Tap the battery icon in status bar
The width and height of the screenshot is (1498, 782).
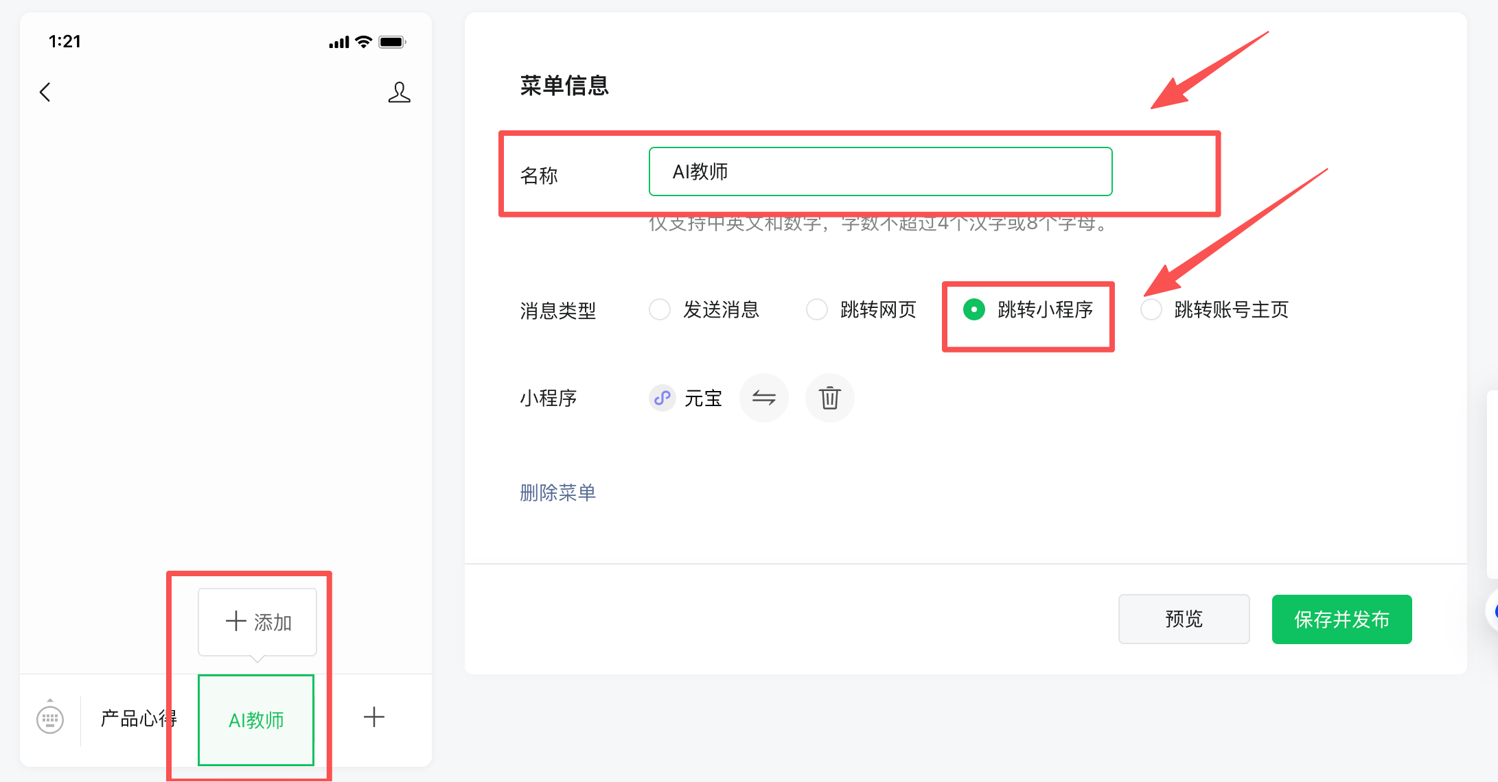coord(392,43)
